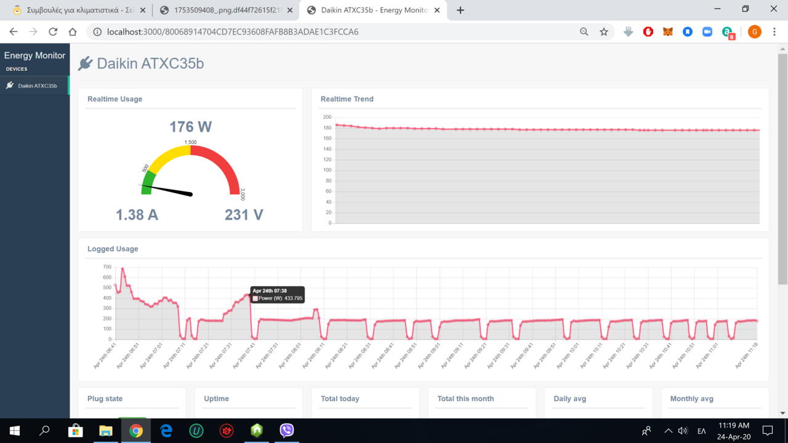
Task: Switch the ΕΛ keyboard language indicator
Action: pyautogui.click(x=701, y=431)
